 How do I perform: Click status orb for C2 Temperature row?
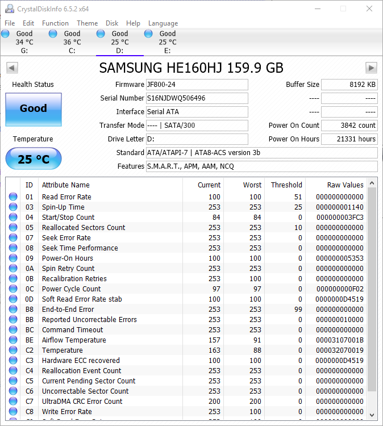pos(13,350)
